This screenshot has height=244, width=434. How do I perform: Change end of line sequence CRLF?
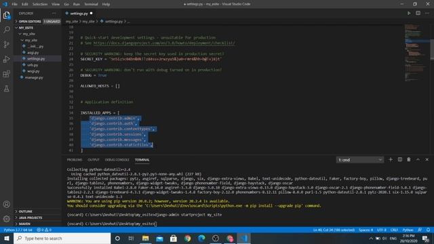tap(394, 230)
